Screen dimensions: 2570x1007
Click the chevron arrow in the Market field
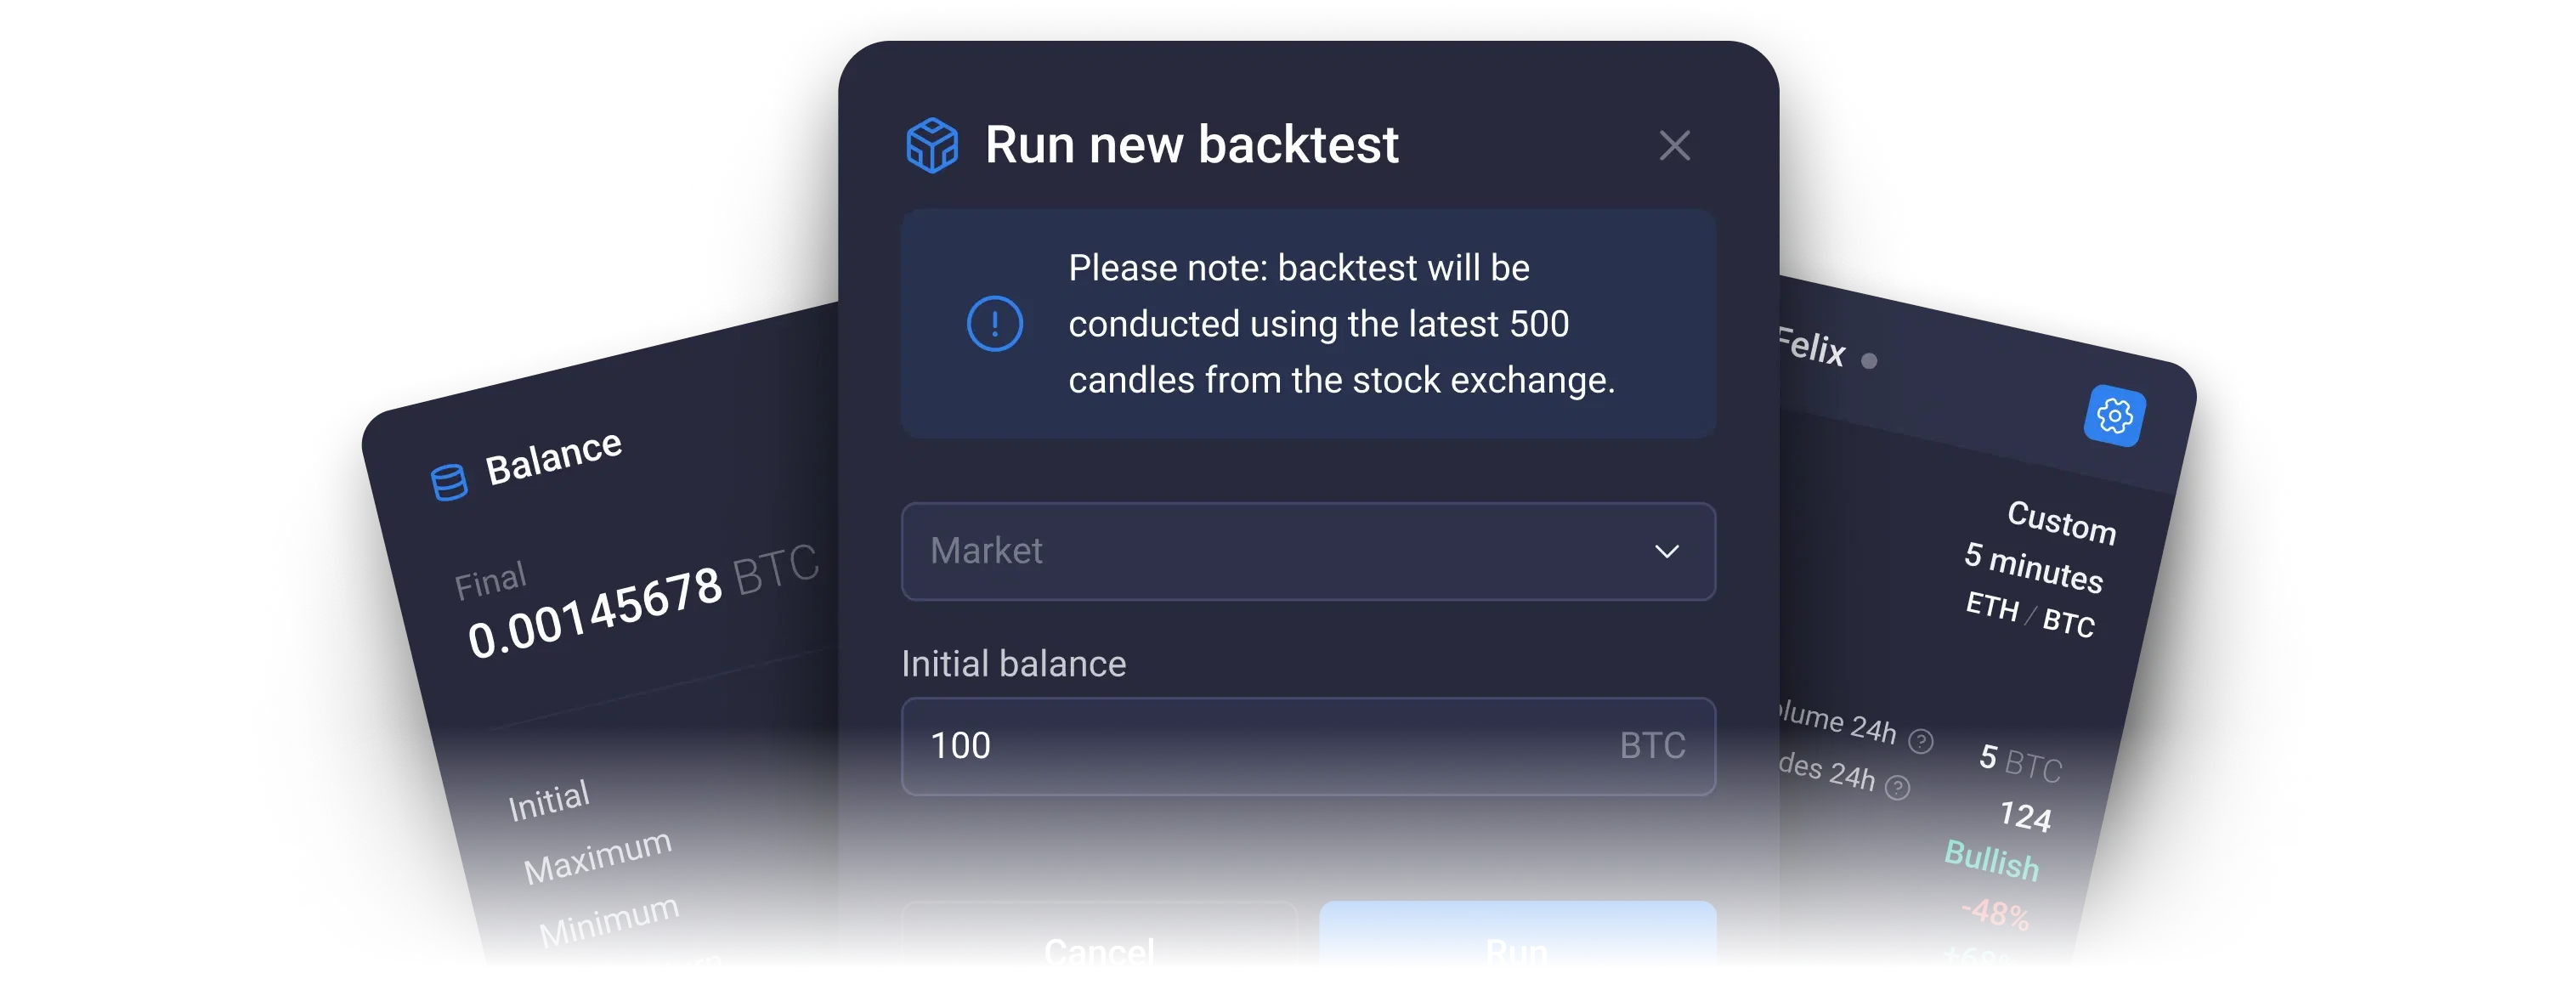click(1666, 551)
